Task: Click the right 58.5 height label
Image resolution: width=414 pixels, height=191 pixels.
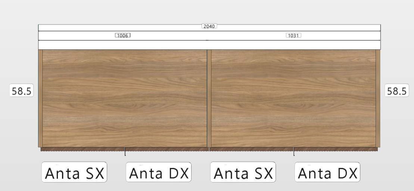Action: coord(397,90)
